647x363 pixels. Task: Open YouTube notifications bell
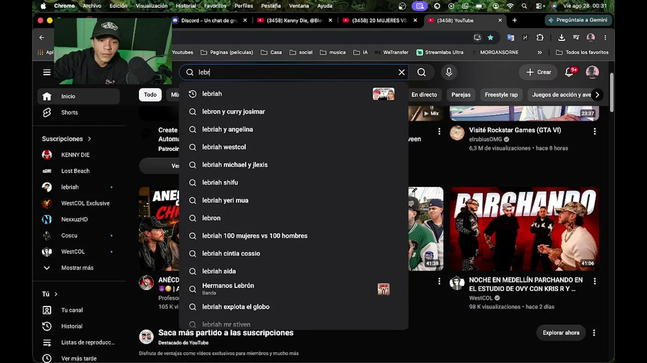pyautogui.click(x=569, y=72)
